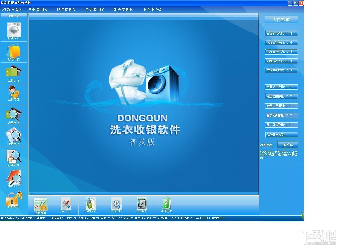Open the 数据管理 menu

(x=123, y=9)
